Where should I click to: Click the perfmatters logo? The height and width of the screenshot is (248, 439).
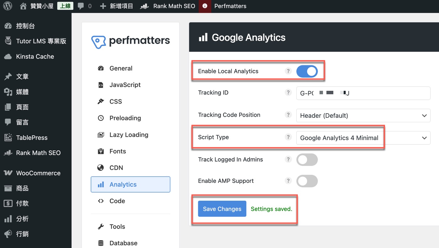[130, 41]
